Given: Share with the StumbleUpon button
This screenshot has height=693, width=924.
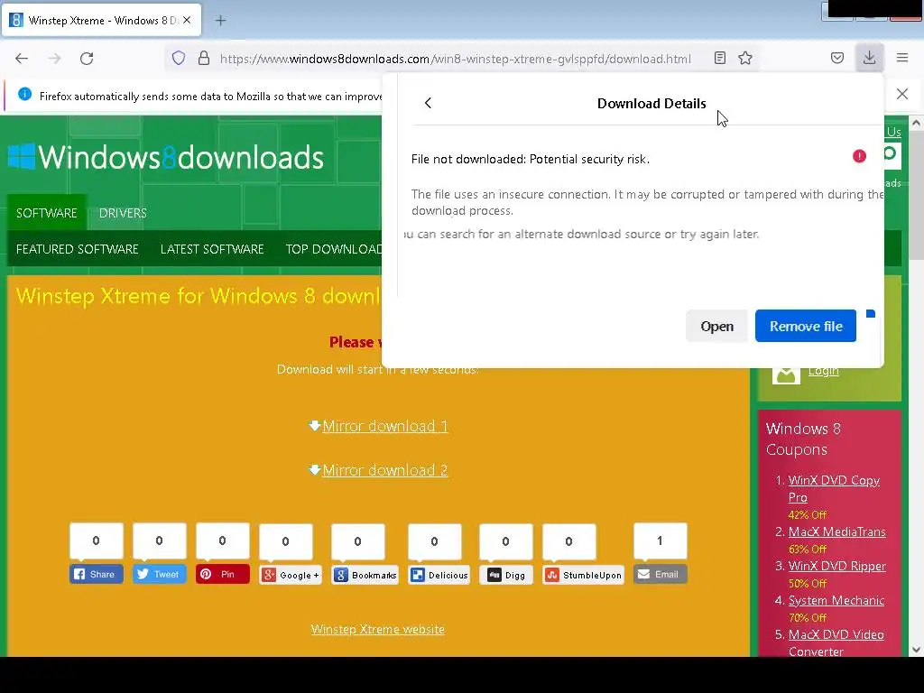Looking at the screenshot, I should [584, 575].
